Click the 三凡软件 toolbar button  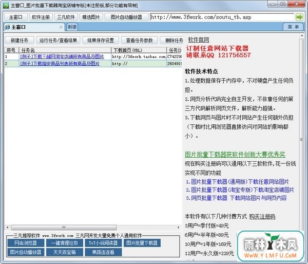[66, 17]
